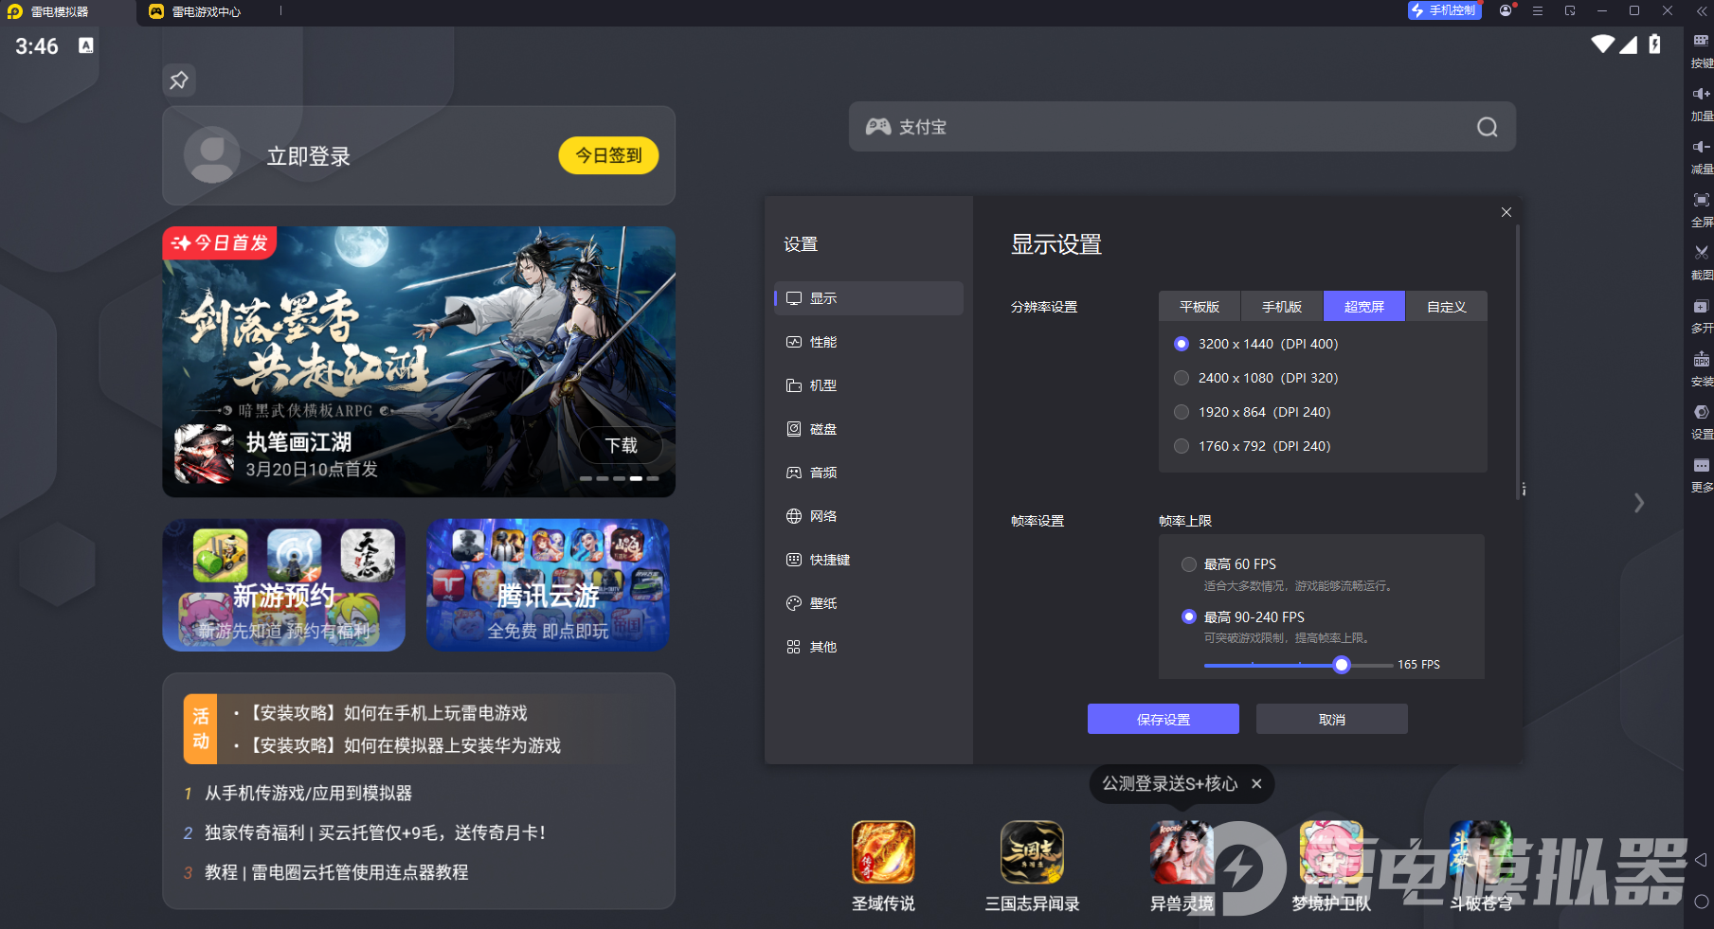Viewport: 1714px width, 929px height.
Task: Launch the 梦境护卫队 game icon
Action: (1331, 852)
